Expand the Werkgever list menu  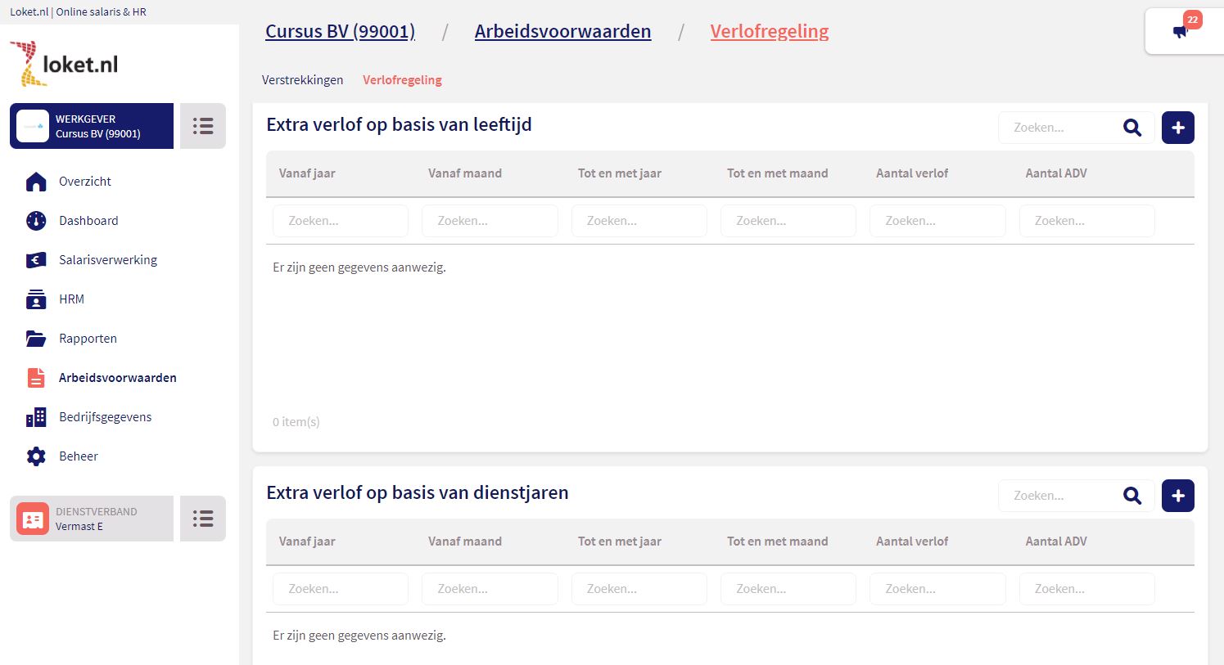tap(203, 126)
